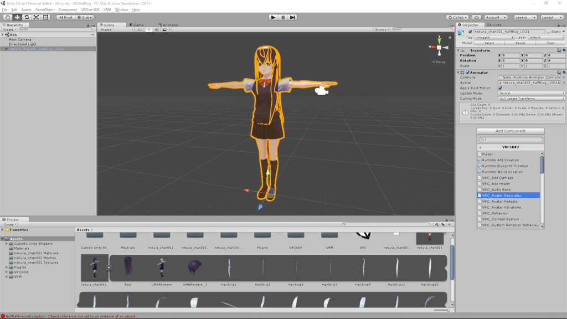Open the Hierarchy Create dropdown
The height and width of the screenshot is (319, 567).
9,30
